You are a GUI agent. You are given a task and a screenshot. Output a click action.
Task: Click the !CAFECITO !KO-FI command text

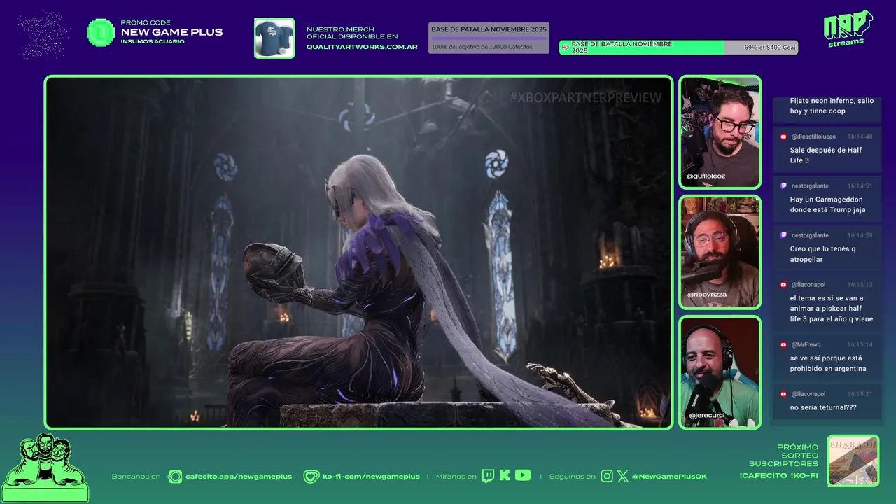tap(778, 476)
